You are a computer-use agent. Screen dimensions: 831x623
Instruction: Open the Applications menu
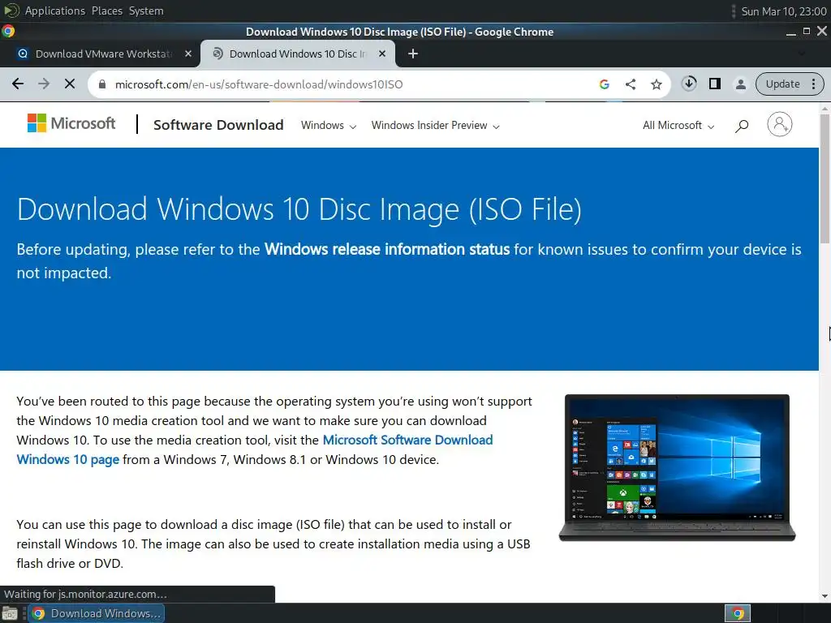click(x=54, y=11)
